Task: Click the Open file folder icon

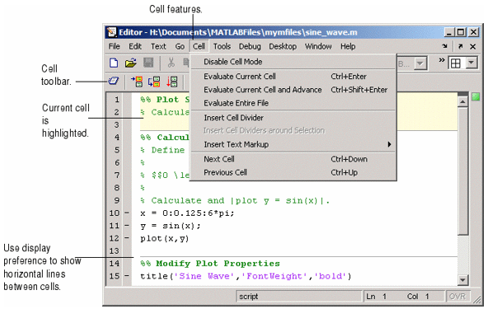Action: coord(131,63)
